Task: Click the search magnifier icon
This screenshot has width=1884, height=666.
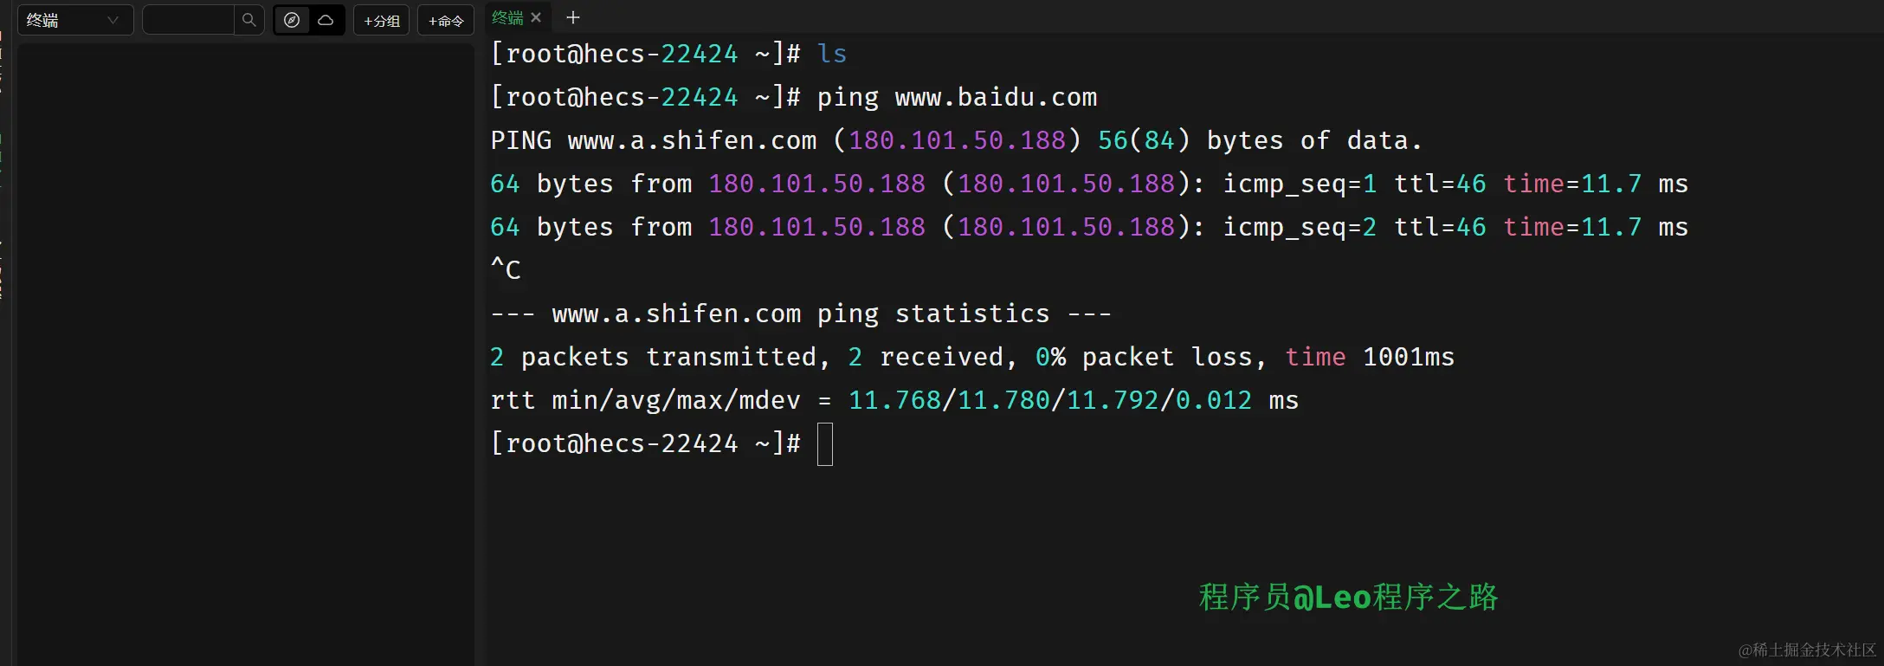Action: [249, 20]
